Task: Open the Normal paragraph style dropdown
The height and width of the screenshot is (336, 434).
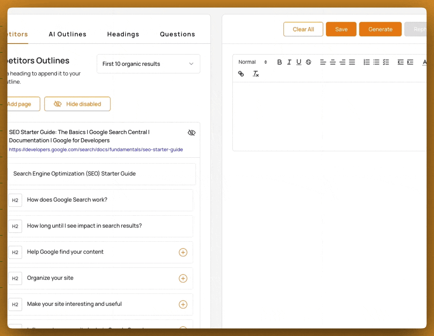Action: (x=252, y=62)
